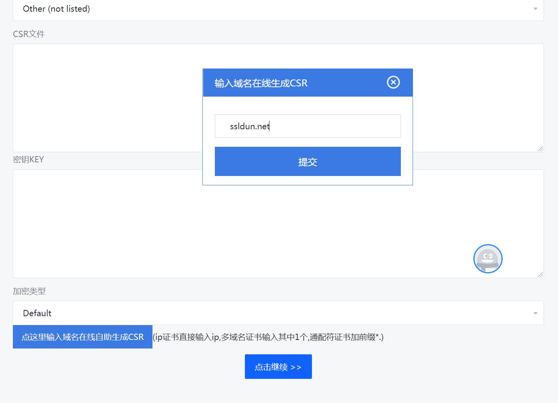
Task: Grab the 密钥KEY textarea resize handle
Action: point(540,275)
